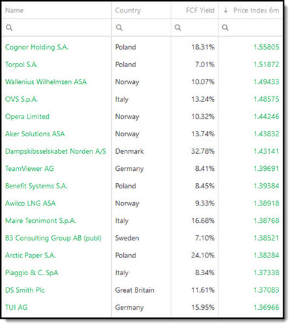292x326 pixels.
Task: Select the 16.68% FCF Yield cell
Action: pos(203,221)
